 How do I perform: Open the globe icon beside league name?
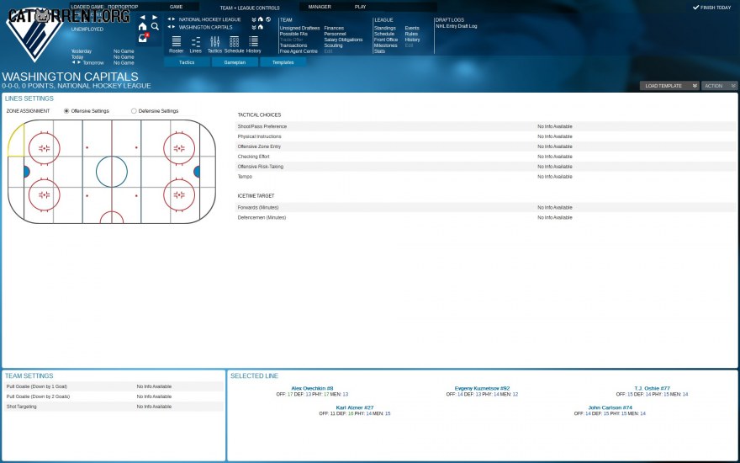pyautogui.click(x=268, y=20)
